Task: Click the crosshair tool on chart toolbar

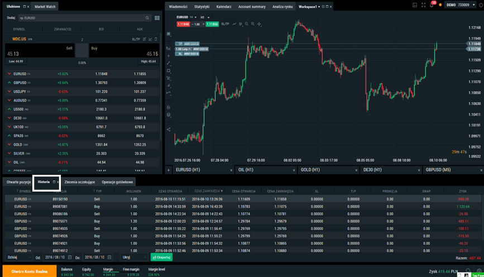Action: (259, 25)
